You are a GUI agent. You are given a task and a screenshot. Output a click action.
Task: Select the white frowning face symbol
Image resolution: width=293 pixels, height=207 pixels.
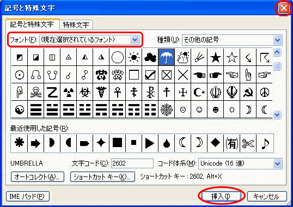coord(183,109)
